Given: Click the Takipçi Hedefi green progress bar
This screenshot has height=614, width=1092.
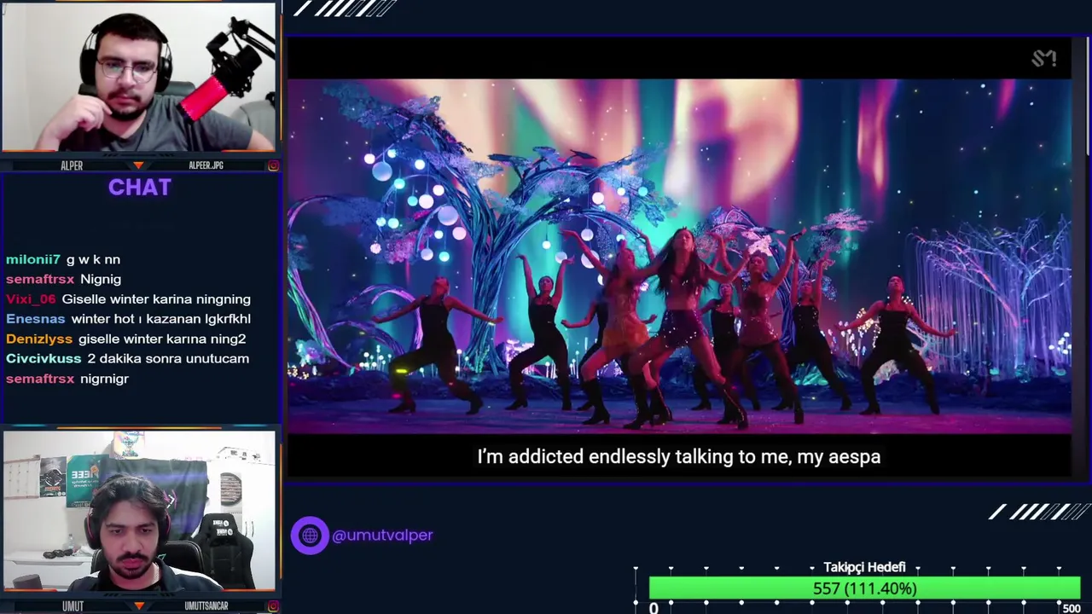Looking at the screenshot, I should [864, 588].
